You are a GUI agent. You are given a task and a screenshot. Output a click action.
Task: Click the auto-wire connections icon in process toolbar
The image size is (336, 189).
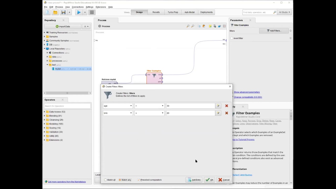coord(215,26)
